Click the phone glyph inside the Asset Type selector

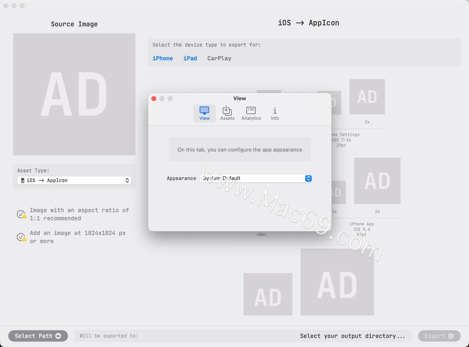(x=22, y=180)
